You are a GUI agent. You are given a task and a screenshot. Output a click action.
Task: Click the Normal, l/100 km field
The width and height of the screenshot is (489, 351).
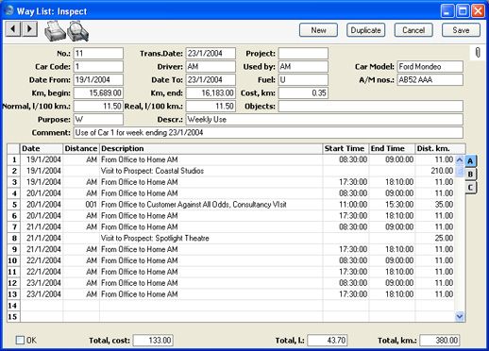98,106
